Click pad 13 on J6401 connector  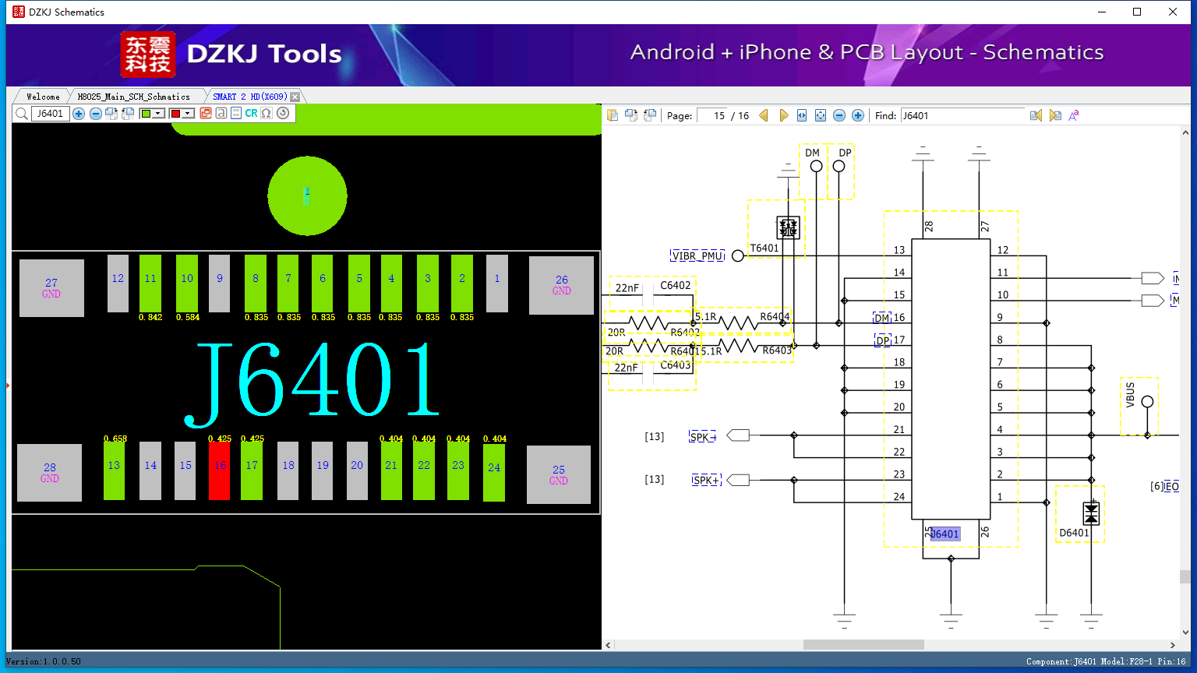click(x=114, y=471)
